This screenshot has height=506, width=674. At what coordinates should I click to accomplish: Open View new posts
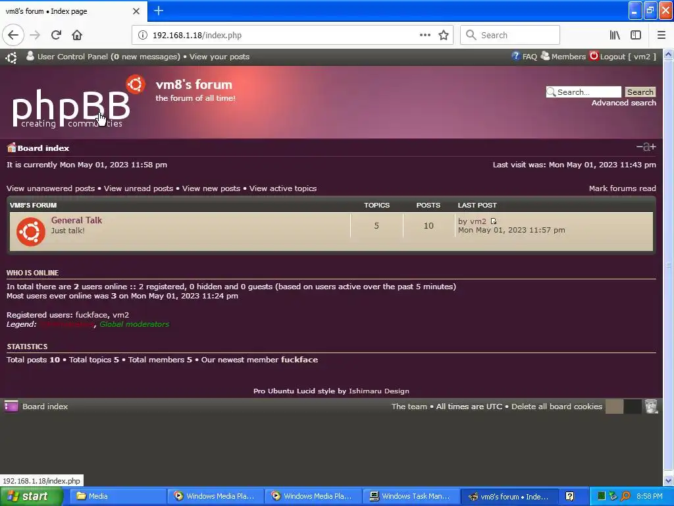(211, 188)
